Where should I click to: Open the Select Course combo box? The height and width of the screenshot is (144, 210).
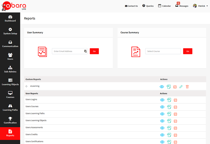(x=163, y=51)
